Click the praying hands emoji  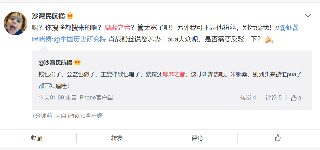269,39
